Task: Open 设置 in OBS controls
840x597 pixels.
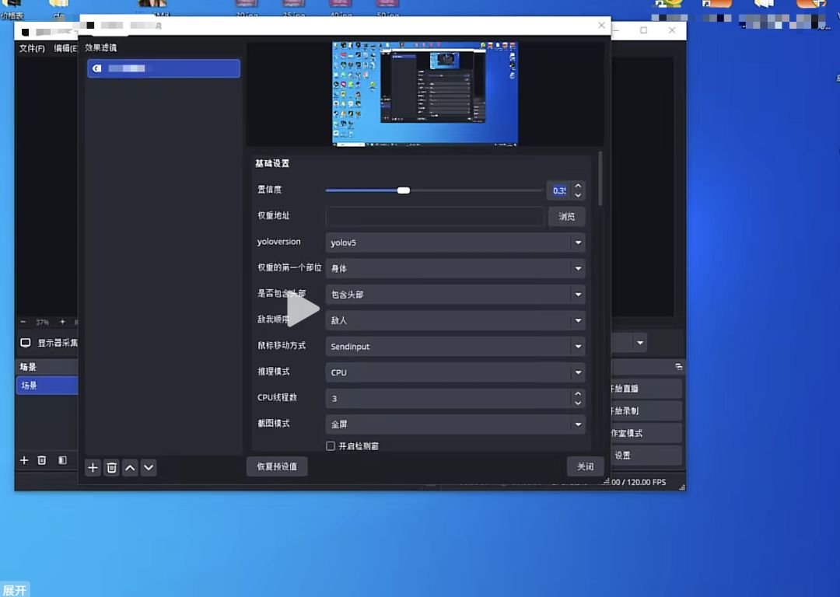Action: (646, 455)
